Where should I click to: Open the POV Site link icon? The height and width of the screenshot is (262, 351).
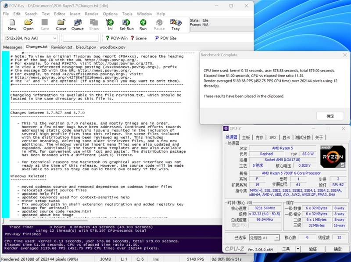click(x=157, y=38)
